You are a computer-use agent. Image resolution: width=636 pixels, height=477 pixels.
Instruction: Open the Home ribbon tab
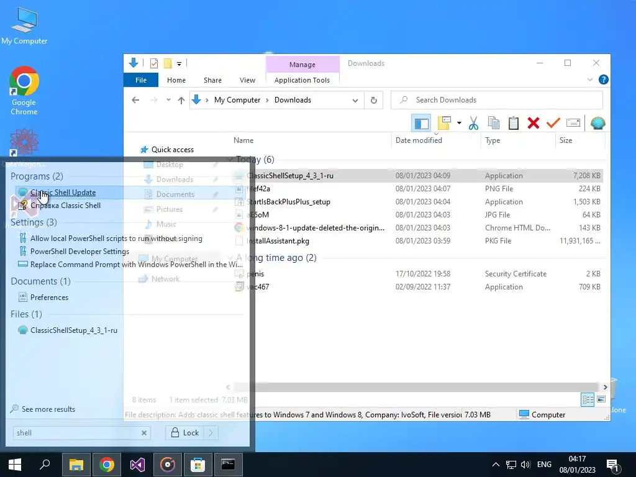176,80
